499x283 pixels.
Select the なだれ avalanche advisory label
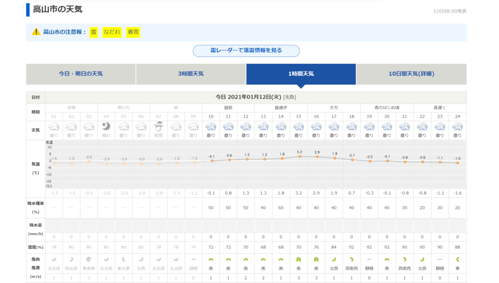tap(111, 32)
